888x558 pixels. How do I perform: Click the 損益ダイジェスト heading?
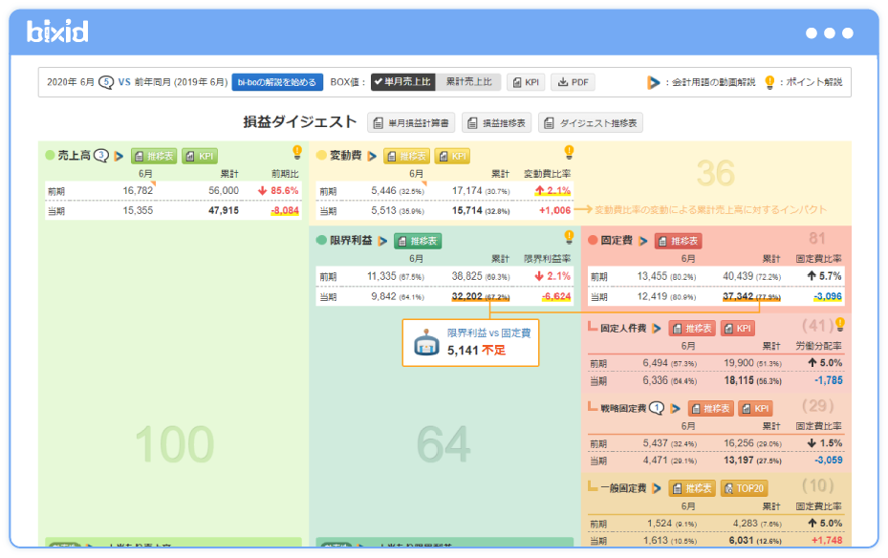pos(300,121)
